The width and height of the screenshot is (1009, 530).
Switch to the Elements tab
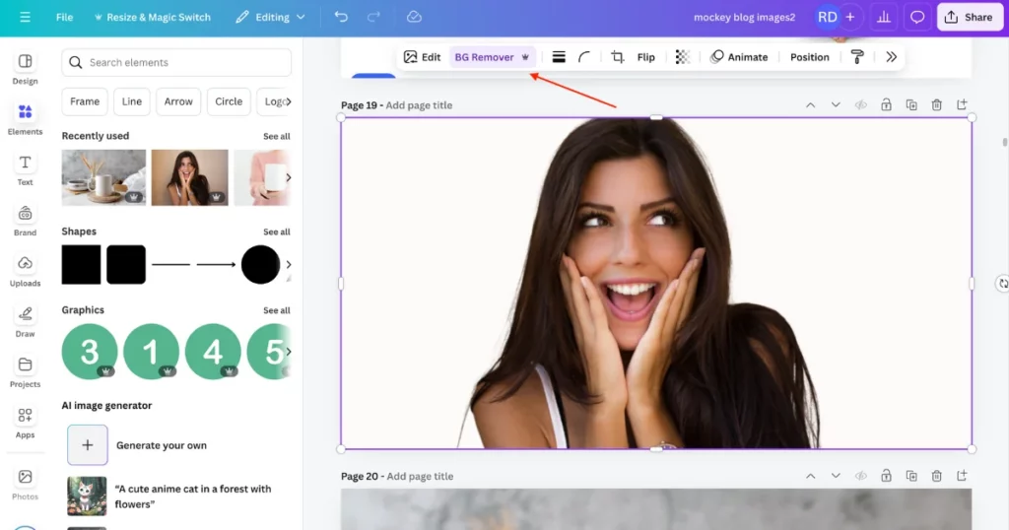(x=25, y=119)
